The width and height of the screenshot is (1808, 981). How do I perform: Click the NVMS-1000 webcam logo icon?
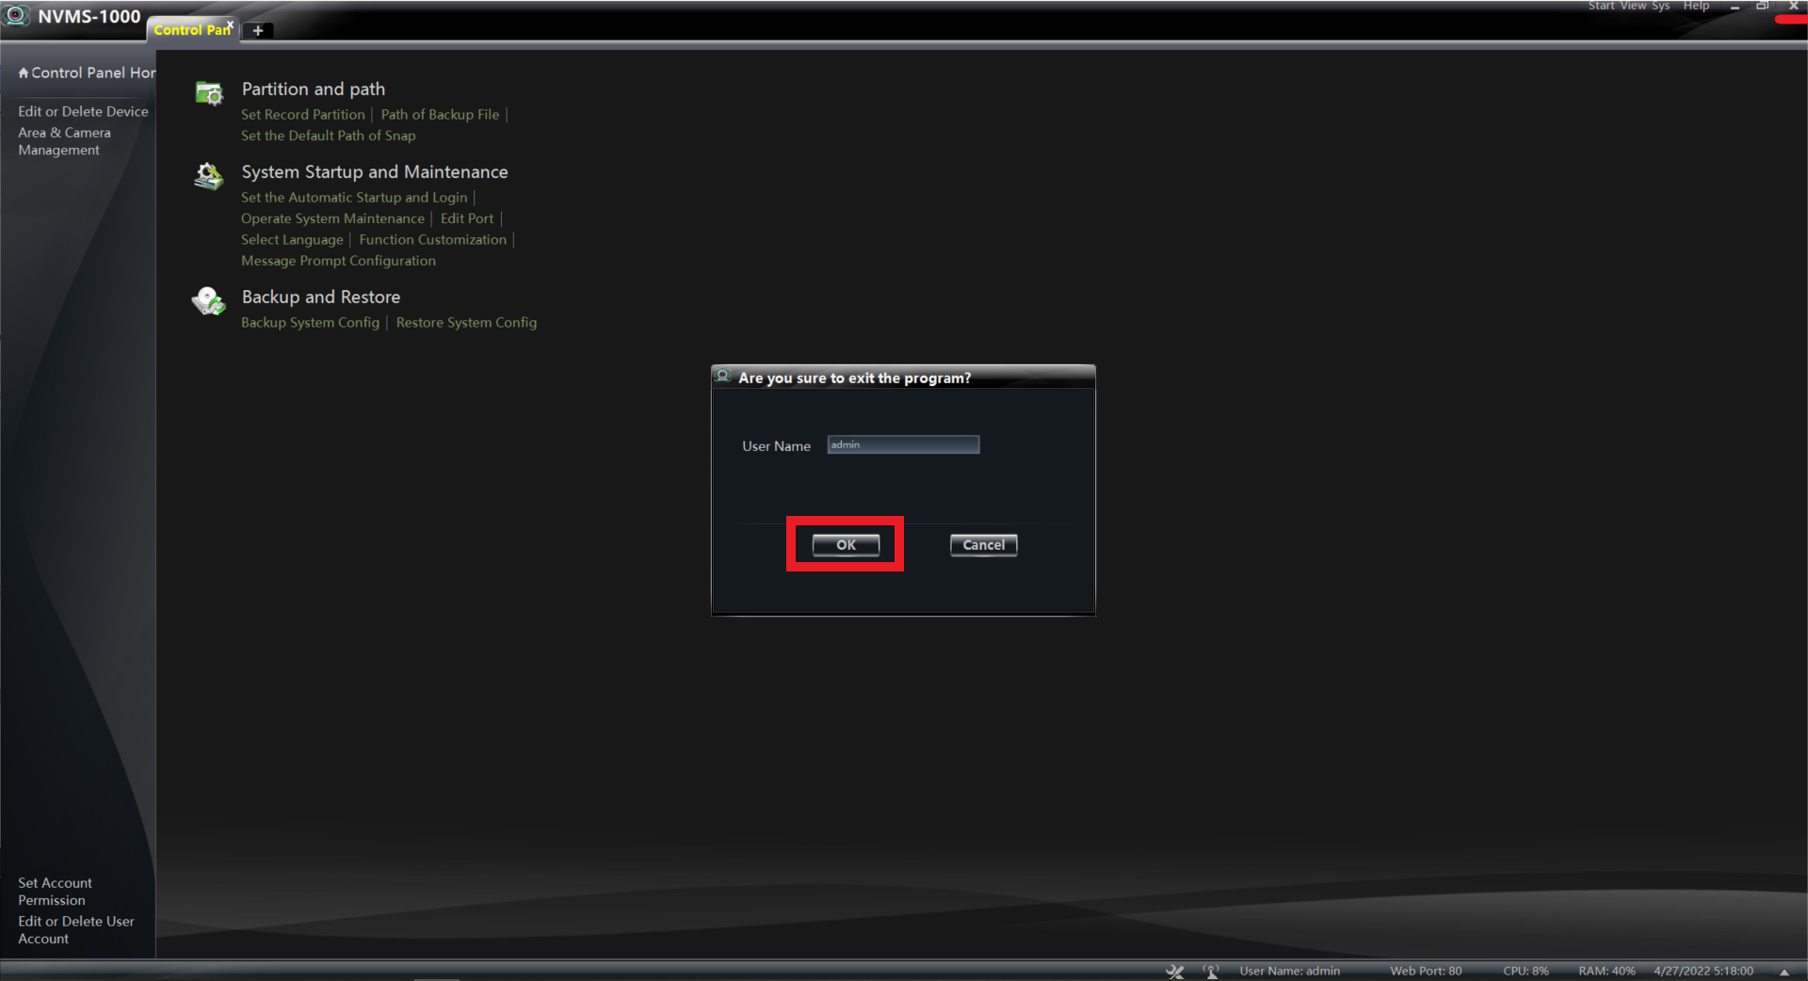pos(17,16)
